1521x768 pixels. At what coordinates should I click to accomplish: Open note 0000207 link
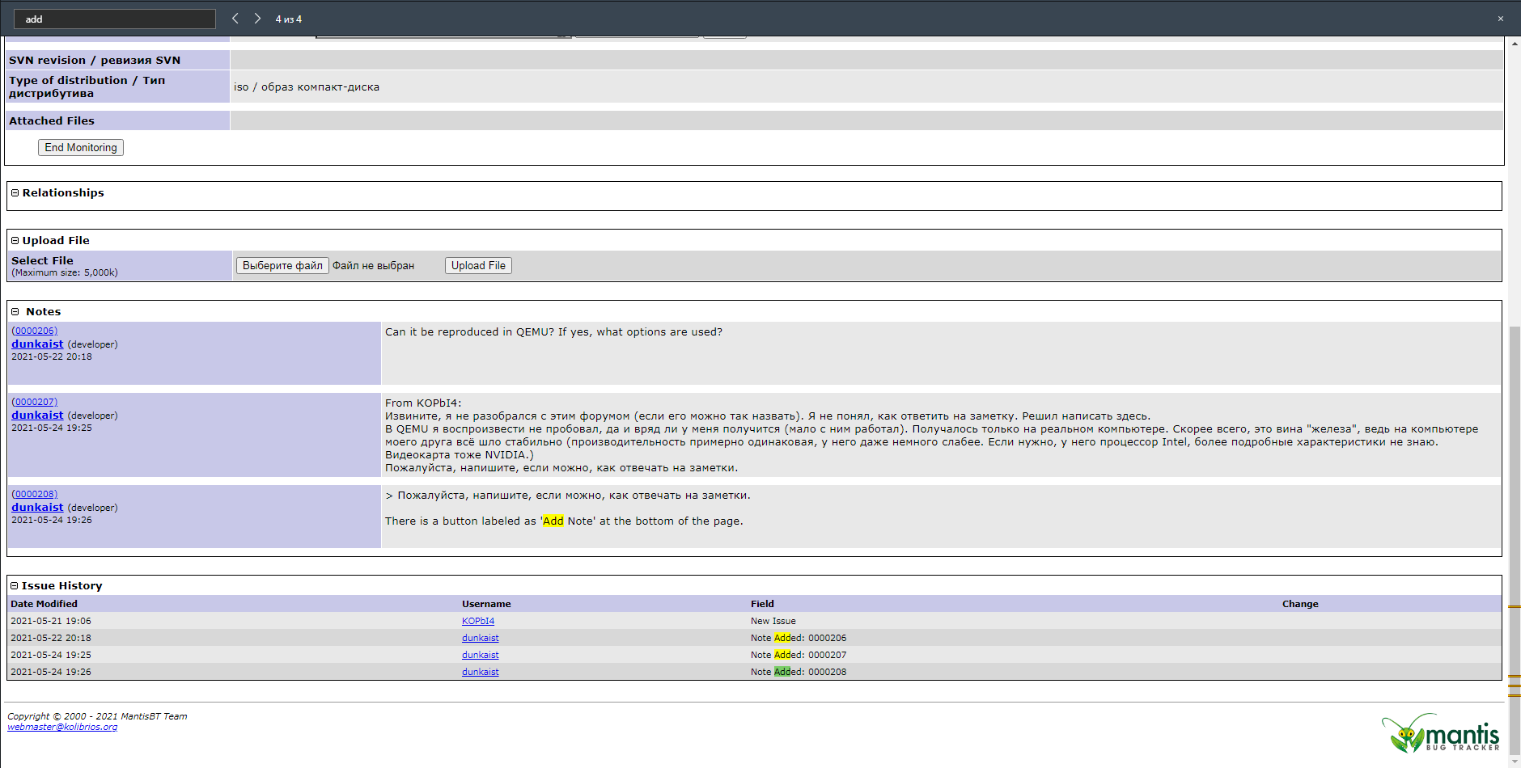(35, 402)
